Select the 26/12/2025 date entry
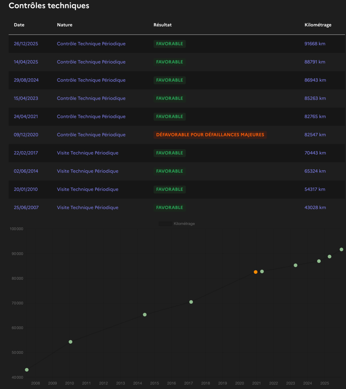 pyautogui.click(x=26, y=44)
